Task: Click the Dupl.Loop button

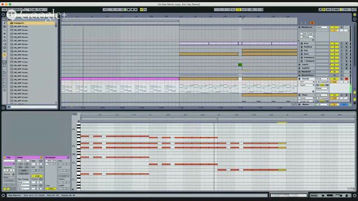Action: (x=23, y=174)
